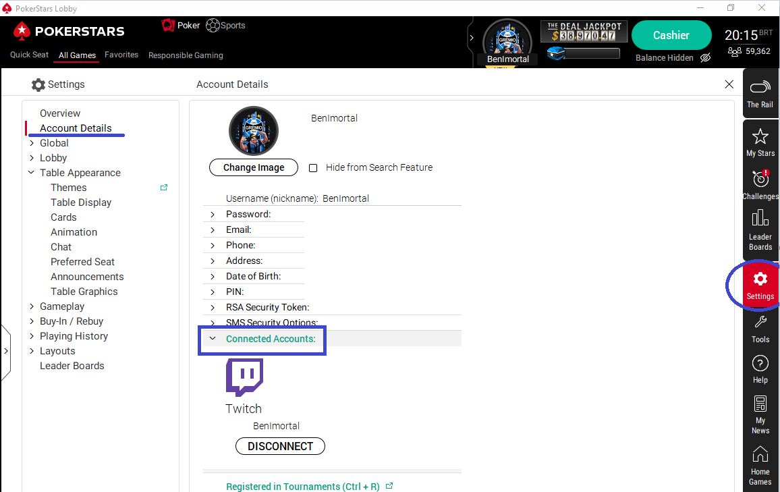Expand the Gameplay settings tree
This screenshot has width=780, height=492.
tap(31, 306)
